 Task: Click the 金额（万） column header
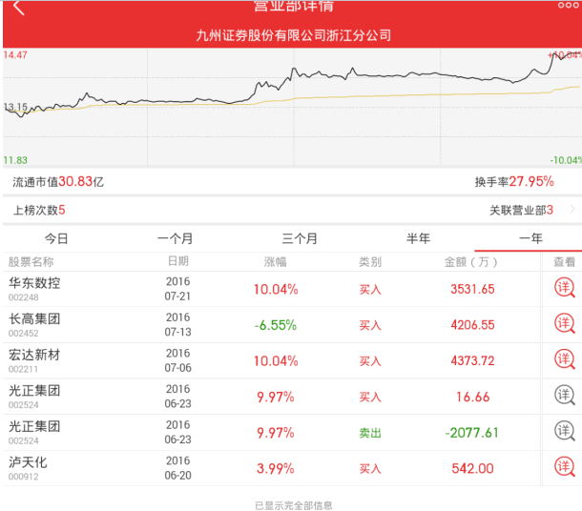click(471, 262)
